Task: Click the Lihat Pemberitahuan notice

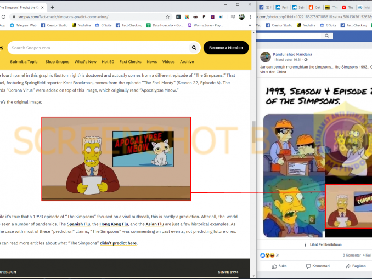Action: [x=323, y=244]
